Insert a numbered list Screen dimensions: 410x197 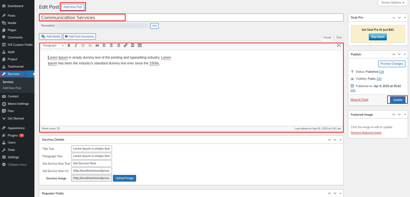tap(90, 45)
